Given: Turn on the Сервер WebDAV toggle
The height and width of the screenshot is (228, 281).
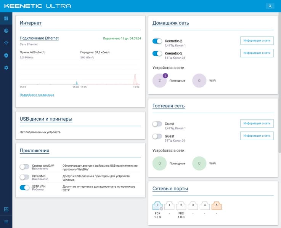Looking at the screenshot, I should pos(24,167).
